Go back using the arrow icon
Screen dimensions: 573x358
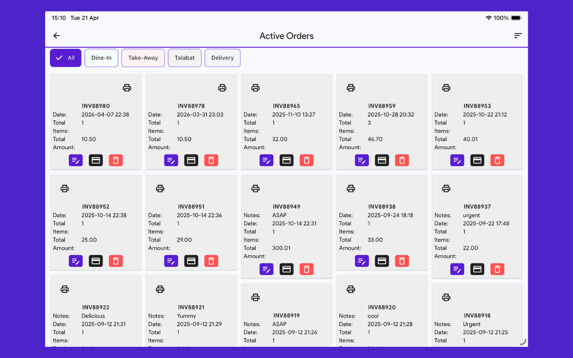tap(56, 36)
